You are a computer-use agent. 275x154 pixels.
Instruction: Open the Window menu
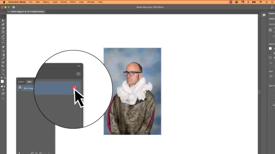pos(91,2)
